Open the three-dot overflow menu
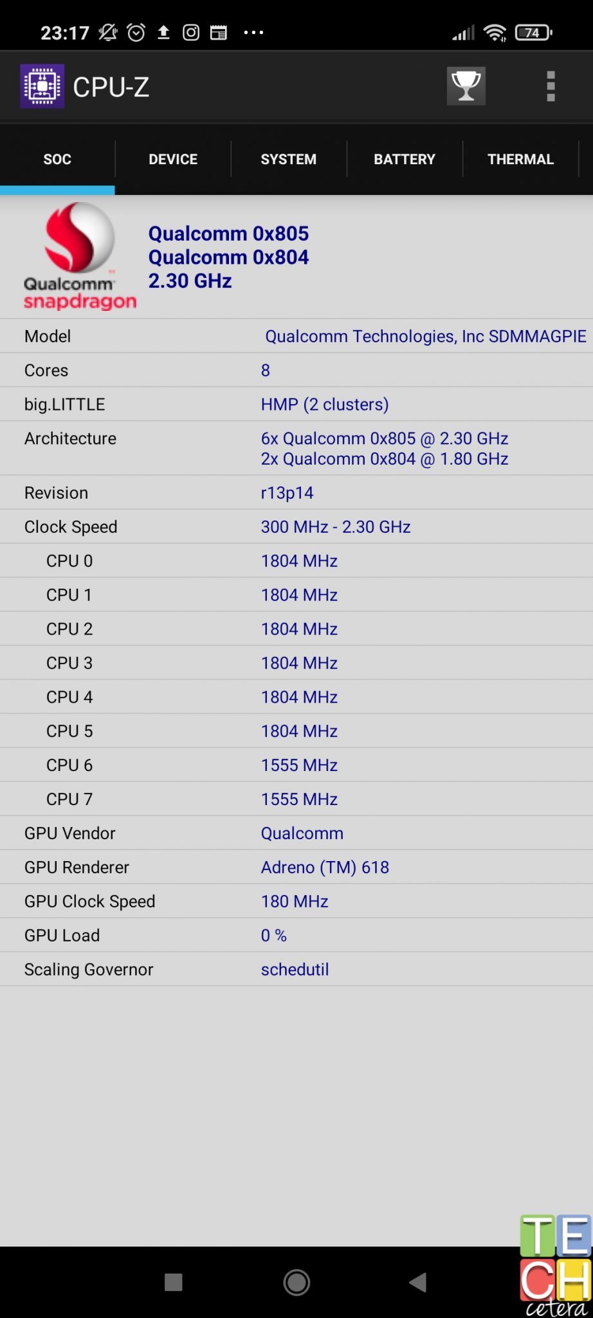Screen dimensions: 593x1318 click(x=551, y=86)
